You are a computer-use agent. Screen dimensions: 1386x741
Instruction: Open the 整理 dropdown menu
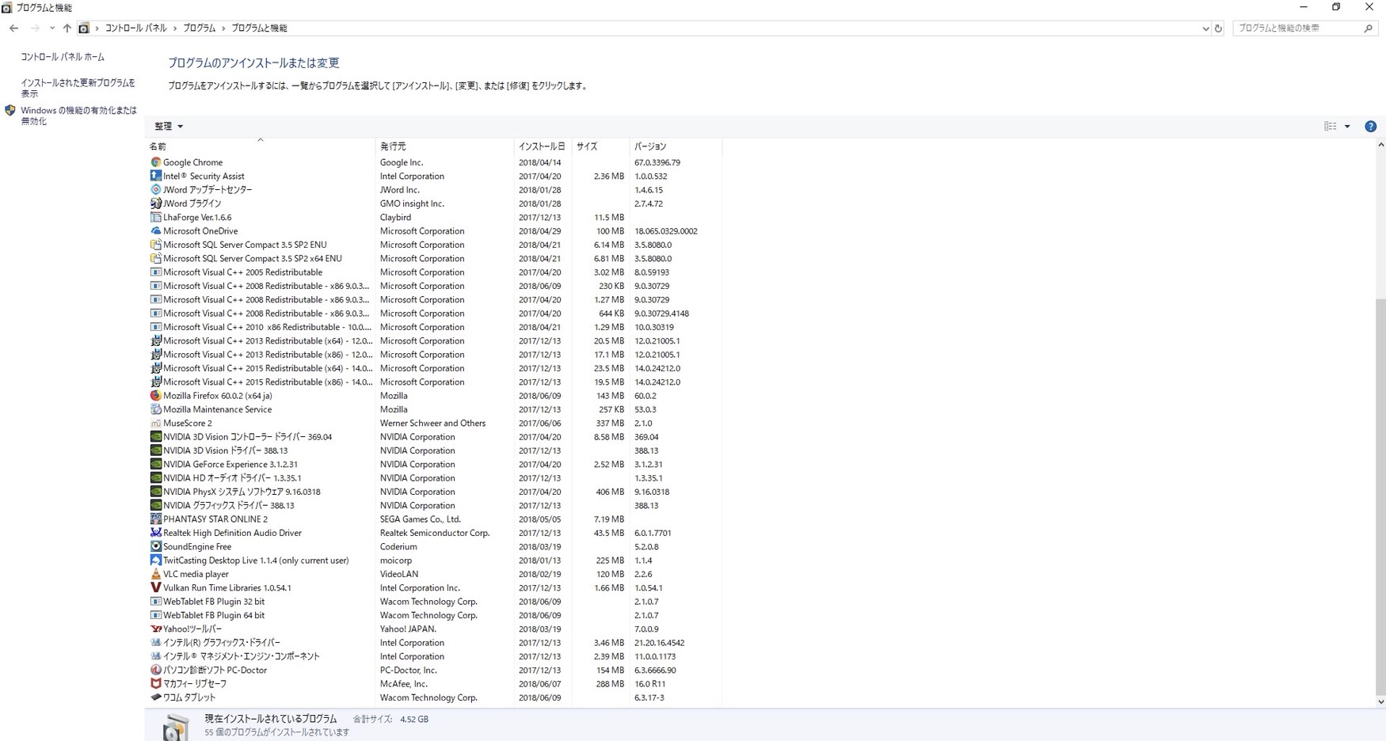click(x=169, y=127)
